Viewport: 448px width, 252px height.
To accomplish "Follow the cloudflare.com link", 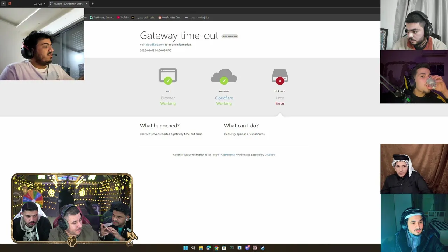I will (x=155, y=45).
